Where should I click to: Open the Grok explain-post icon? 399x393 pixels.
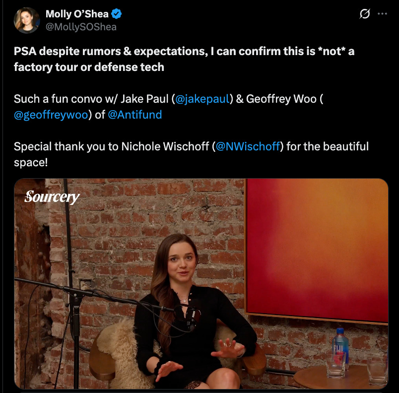pos(364,14)
